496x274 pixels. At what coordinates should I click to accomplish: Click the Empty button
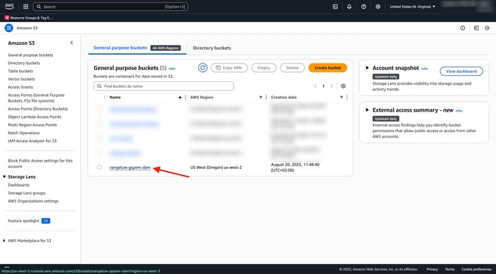(x=264, y=68)
